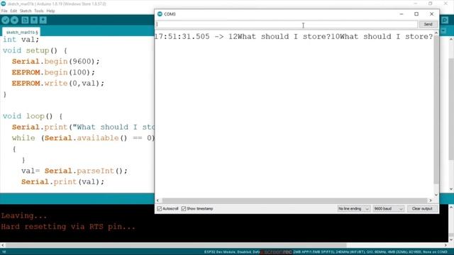Click the console horizontal scrollbar at bottom
The image size is (454, 255).
[x=176, y=245]
